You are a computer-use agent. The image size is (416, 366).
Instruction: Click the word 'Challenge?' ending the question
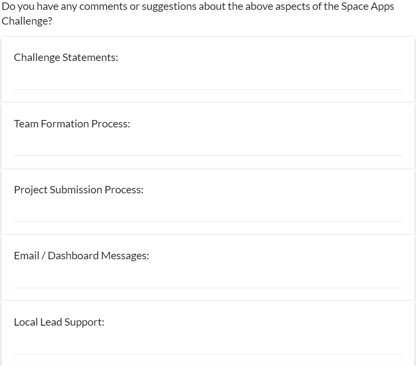click(27, 22)
